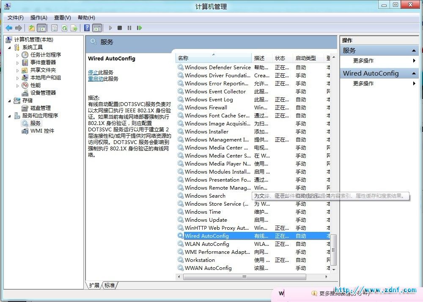Toggle the Show/Hide Action Pane toolbar icon
The height and width of the screenshot is (302, 423).
[x=97, y=28]
